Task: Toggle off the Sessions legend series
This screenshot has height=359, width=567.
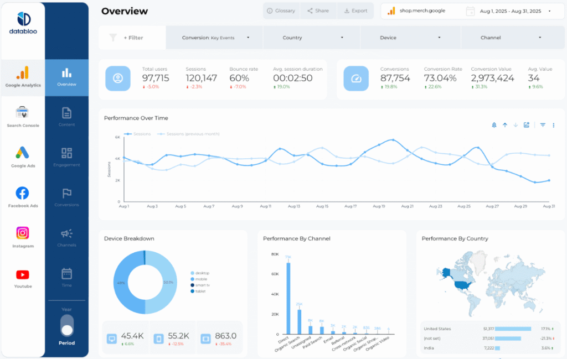Action: [137, 133]
